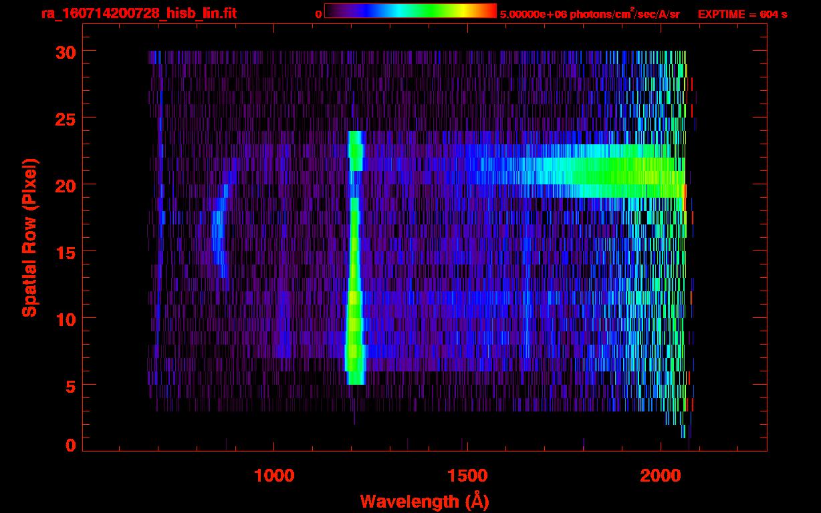Click the Wavelength (Å) axis title
The height and width of the screenshot is (513, 821).
pos(420,500)
